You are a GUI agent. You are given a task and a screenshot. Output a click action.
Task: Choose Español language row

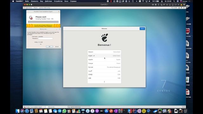(104, 60)
